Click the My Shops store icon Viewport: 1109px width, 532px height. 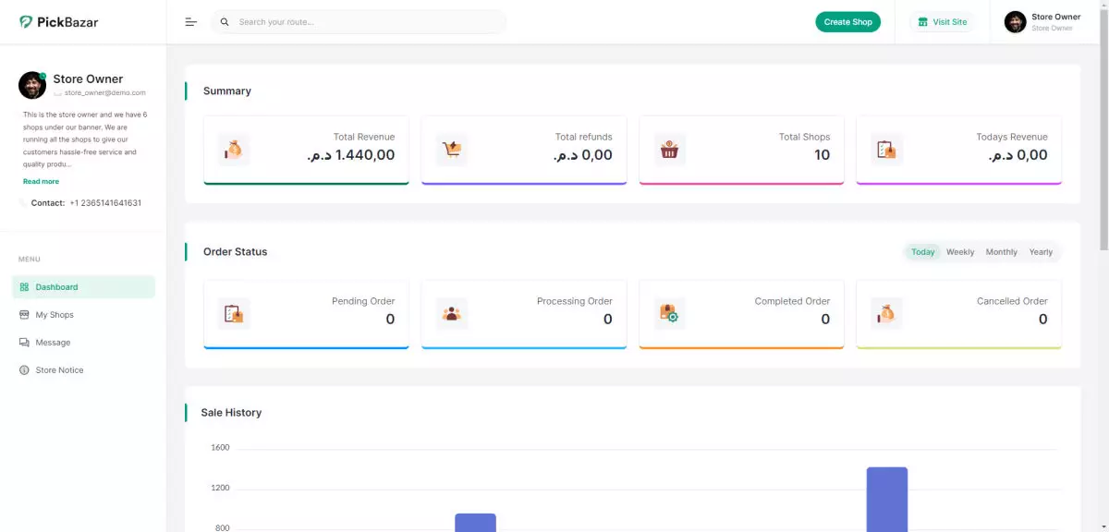(25, 315)
